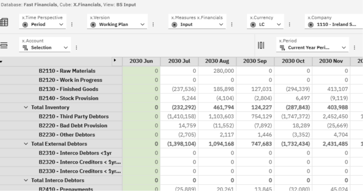Click the arrow in the row header corner
The width and height of the screenshot is (363, 191).
click(115, 61)
